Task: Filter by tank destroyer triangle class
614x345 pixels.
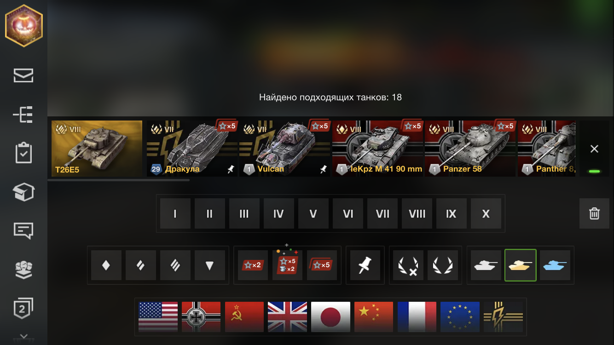Action: pyautogui.click(x=210, y=265)
